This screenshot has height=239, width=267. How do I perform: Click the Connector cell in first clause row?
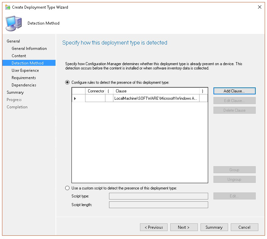click(95, 98)
